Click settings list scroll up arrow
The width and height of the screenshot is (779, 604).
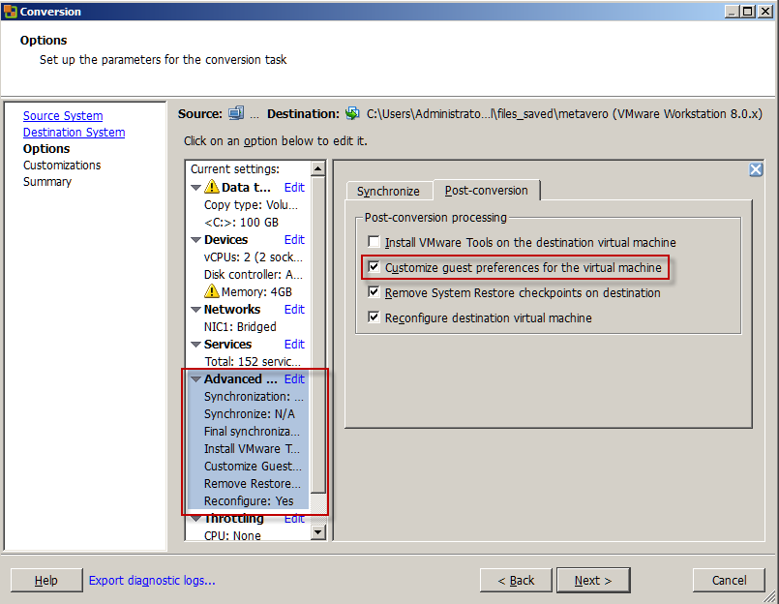pyautogui.click(x=318, y=169)
